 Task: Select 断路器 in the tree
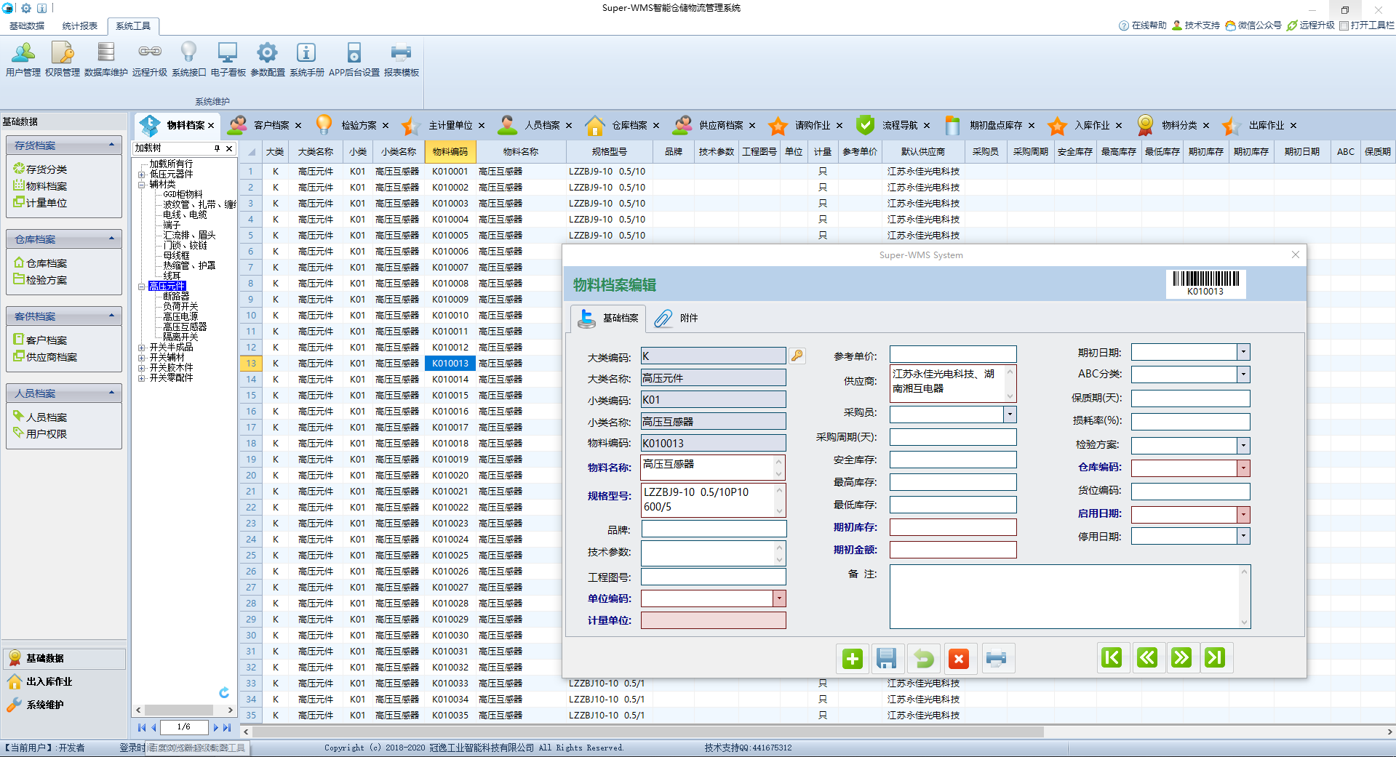176,296
